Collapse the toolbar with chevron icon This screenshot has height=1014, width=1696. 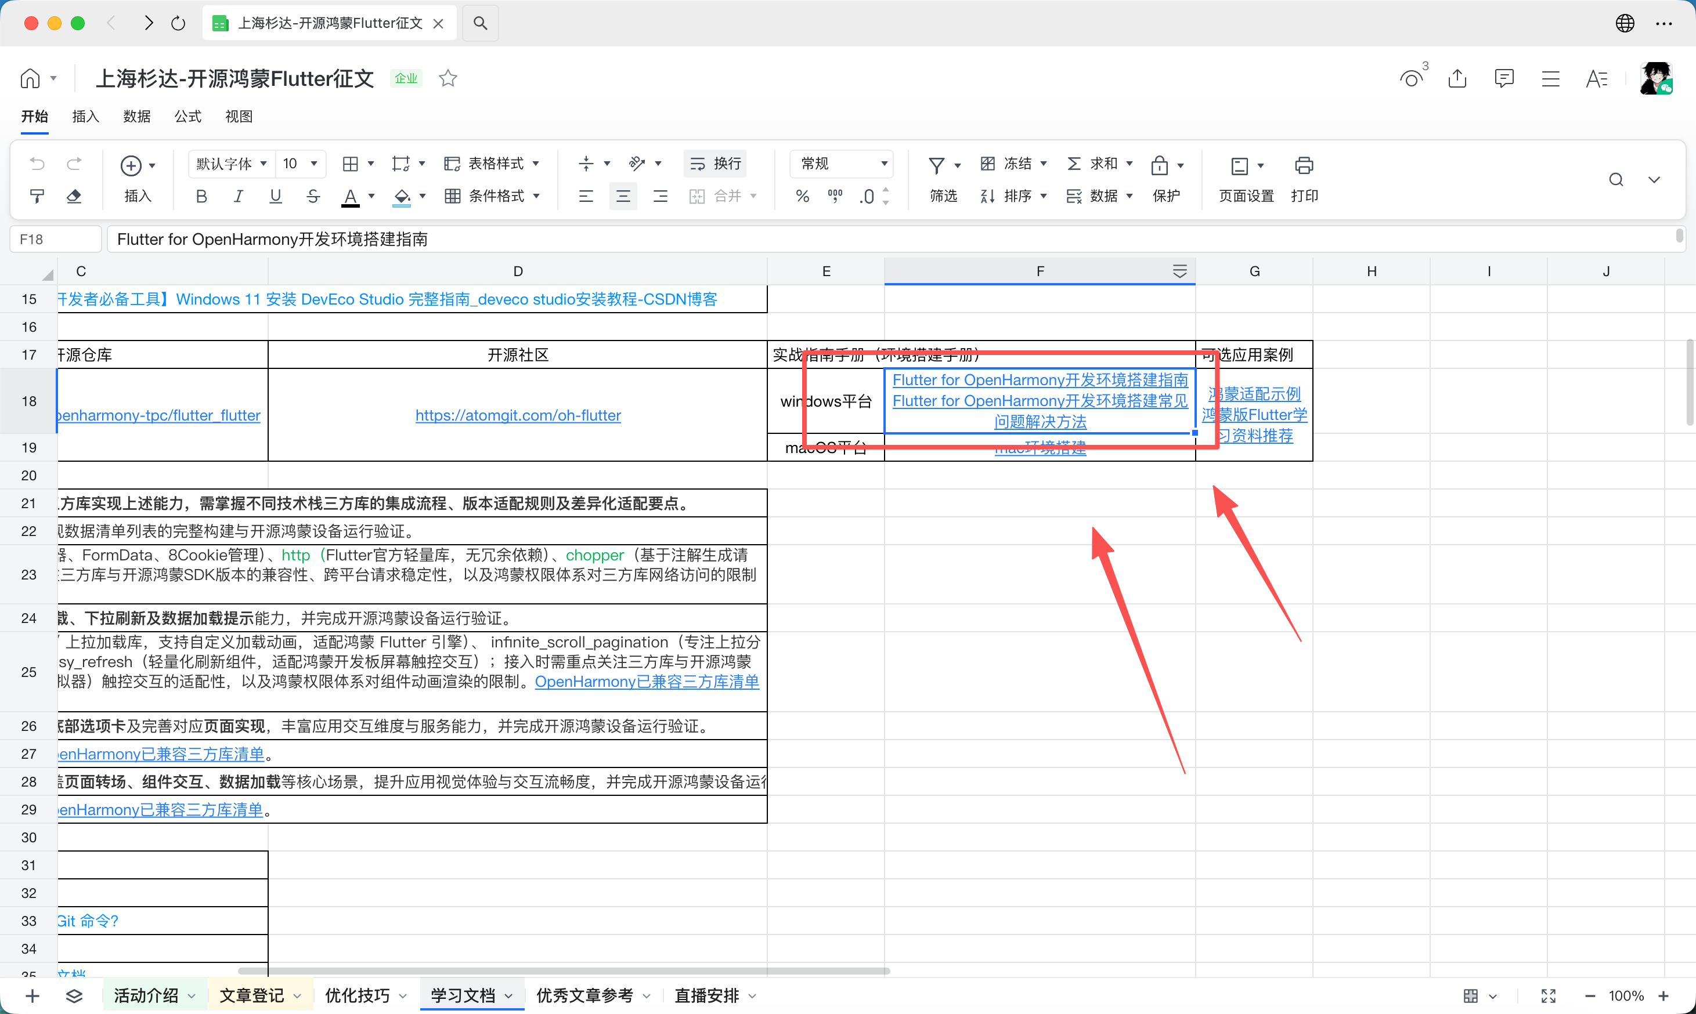tap(1654, 180)
